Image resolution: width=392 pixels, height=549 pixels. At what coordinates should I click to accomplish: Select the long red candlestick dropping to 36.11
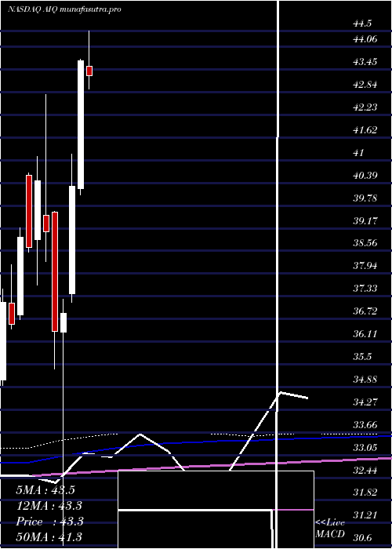pos(55,271)
